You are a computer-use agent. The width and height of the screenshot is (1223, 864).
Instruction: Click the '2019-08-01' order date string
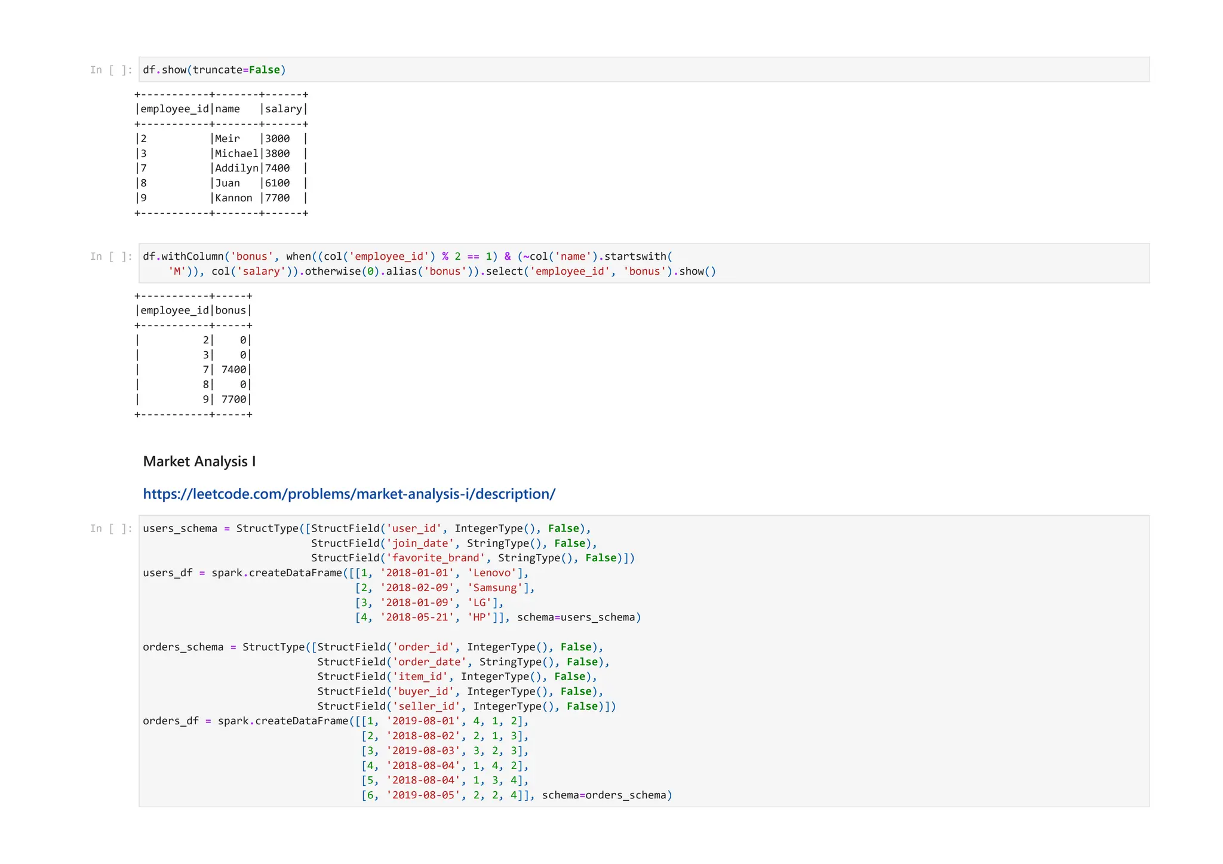(x=423, y=721)
